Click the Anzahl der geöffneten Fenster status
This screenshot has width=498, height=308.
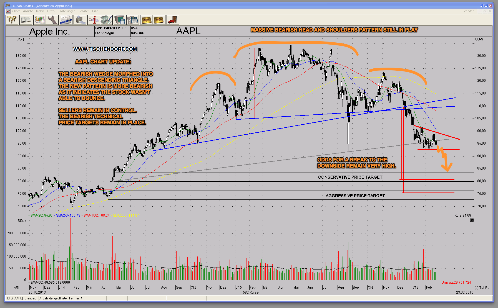click(72, 298)
